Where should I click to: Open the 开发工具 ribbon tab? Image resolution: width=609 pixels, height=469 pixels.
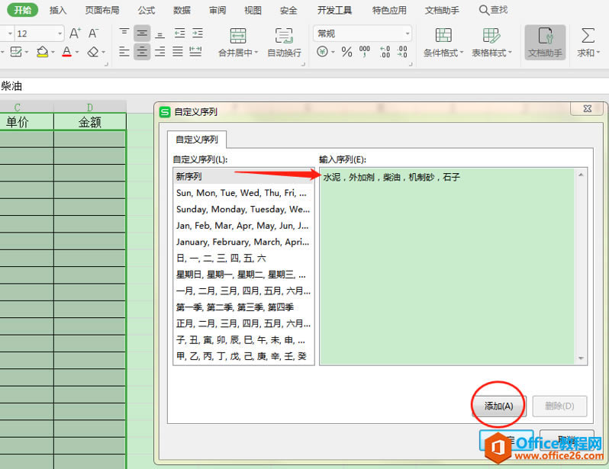pos(334,11)
